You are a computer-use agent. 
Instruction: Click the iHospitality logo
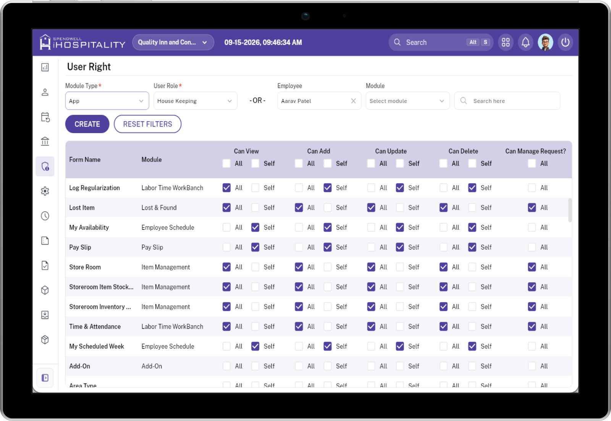[x=82, y=42]
